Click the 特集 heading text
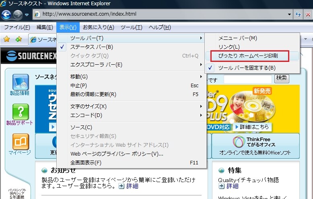Screen dimensions: 313x199 235,170
